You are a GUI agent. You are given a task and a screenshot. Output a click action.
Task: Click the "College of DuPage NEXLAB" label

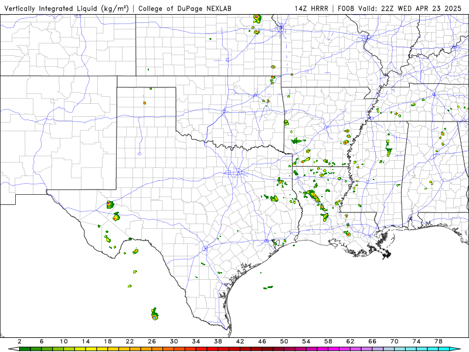185,8
